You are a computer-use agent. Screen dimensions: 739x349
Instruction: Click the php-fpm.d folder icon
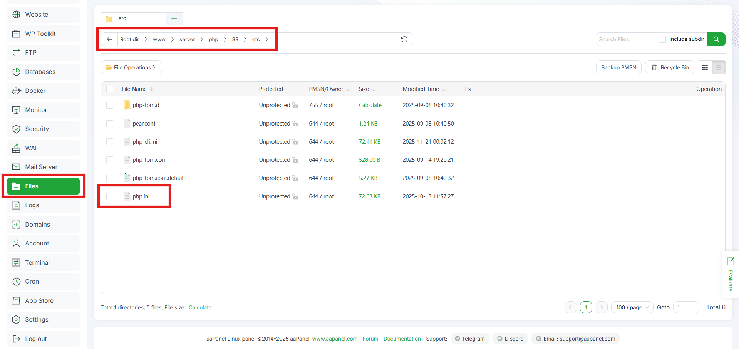127,105
